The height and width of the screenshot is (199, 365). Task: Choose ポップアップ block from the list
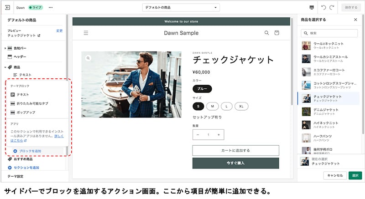pyautogui.click(x=26, y=112)
